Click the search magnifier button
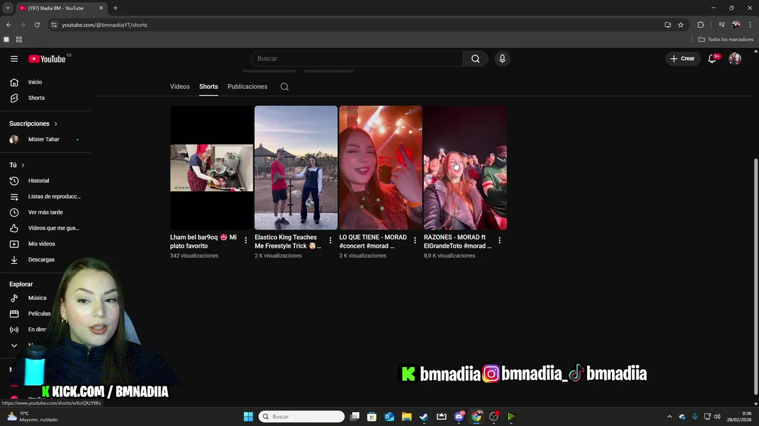The width and height of the screenshot is (759, 426). 476,59
